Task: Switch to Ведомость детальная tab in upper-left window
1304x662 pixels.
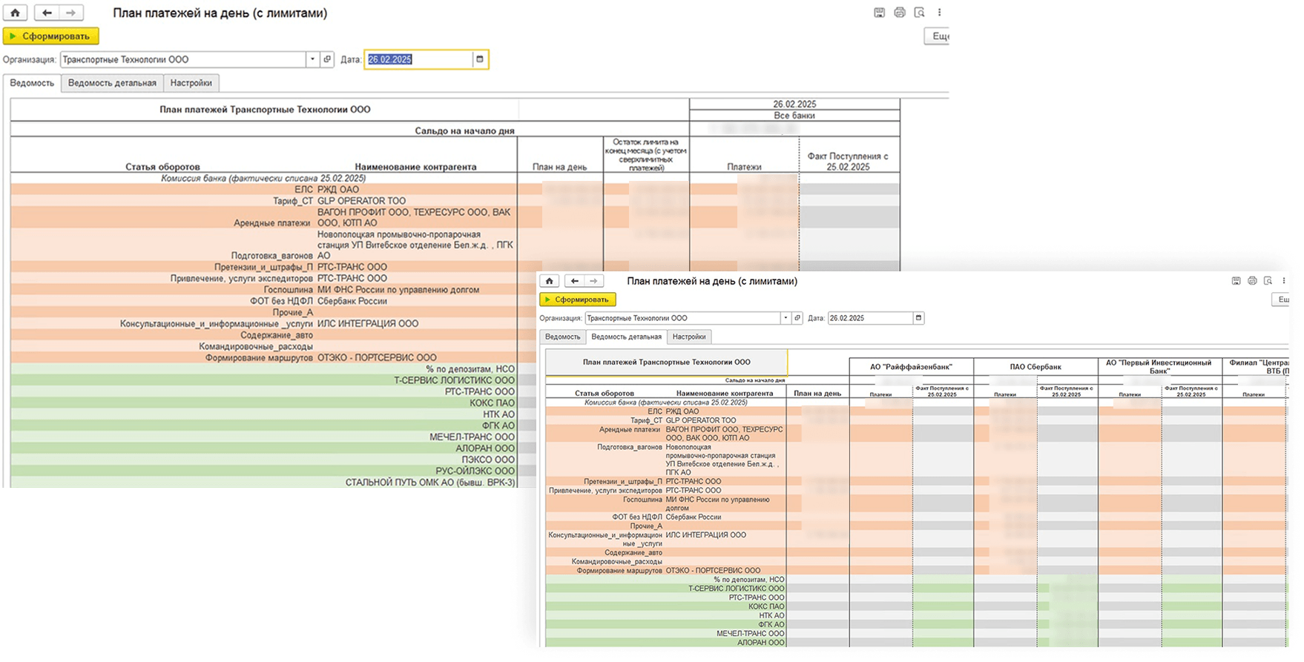Action: pos(112,83)
